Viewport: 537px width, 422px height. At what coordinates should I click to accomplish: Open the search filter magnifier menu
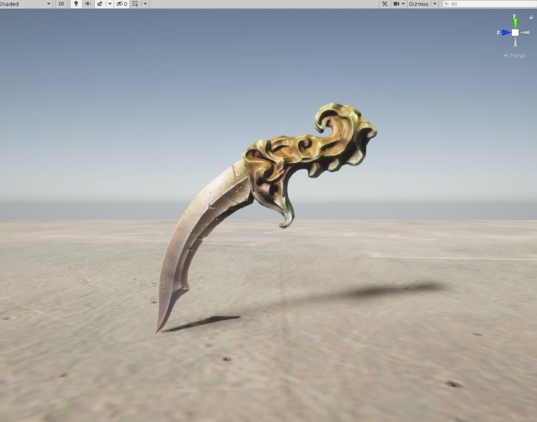click(446, 4)
